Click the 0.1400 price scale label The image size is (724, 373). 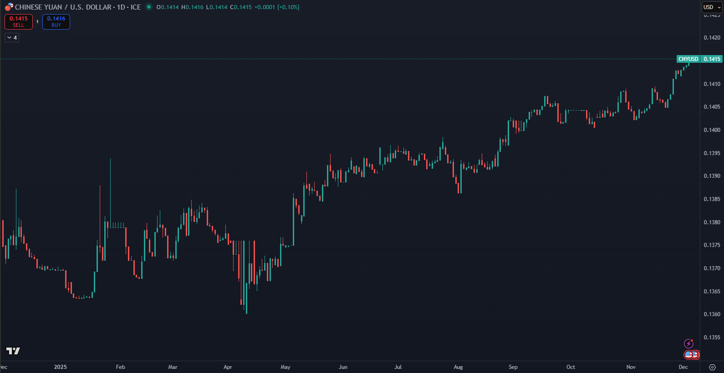click(712, 130)
